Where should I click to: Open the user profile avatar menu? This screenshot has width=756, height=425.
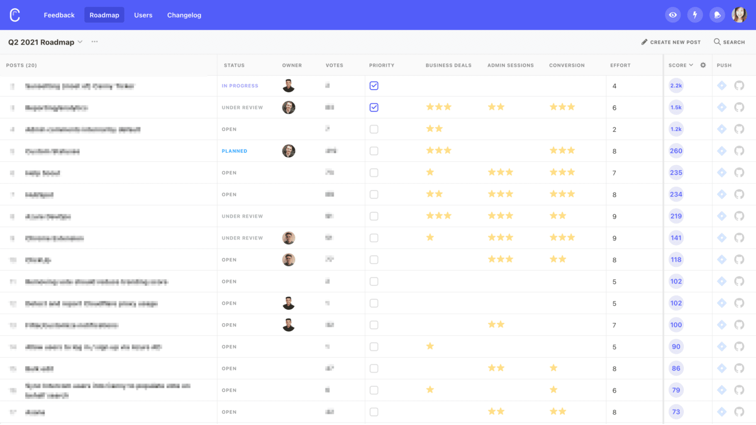(x=739, y=15)
